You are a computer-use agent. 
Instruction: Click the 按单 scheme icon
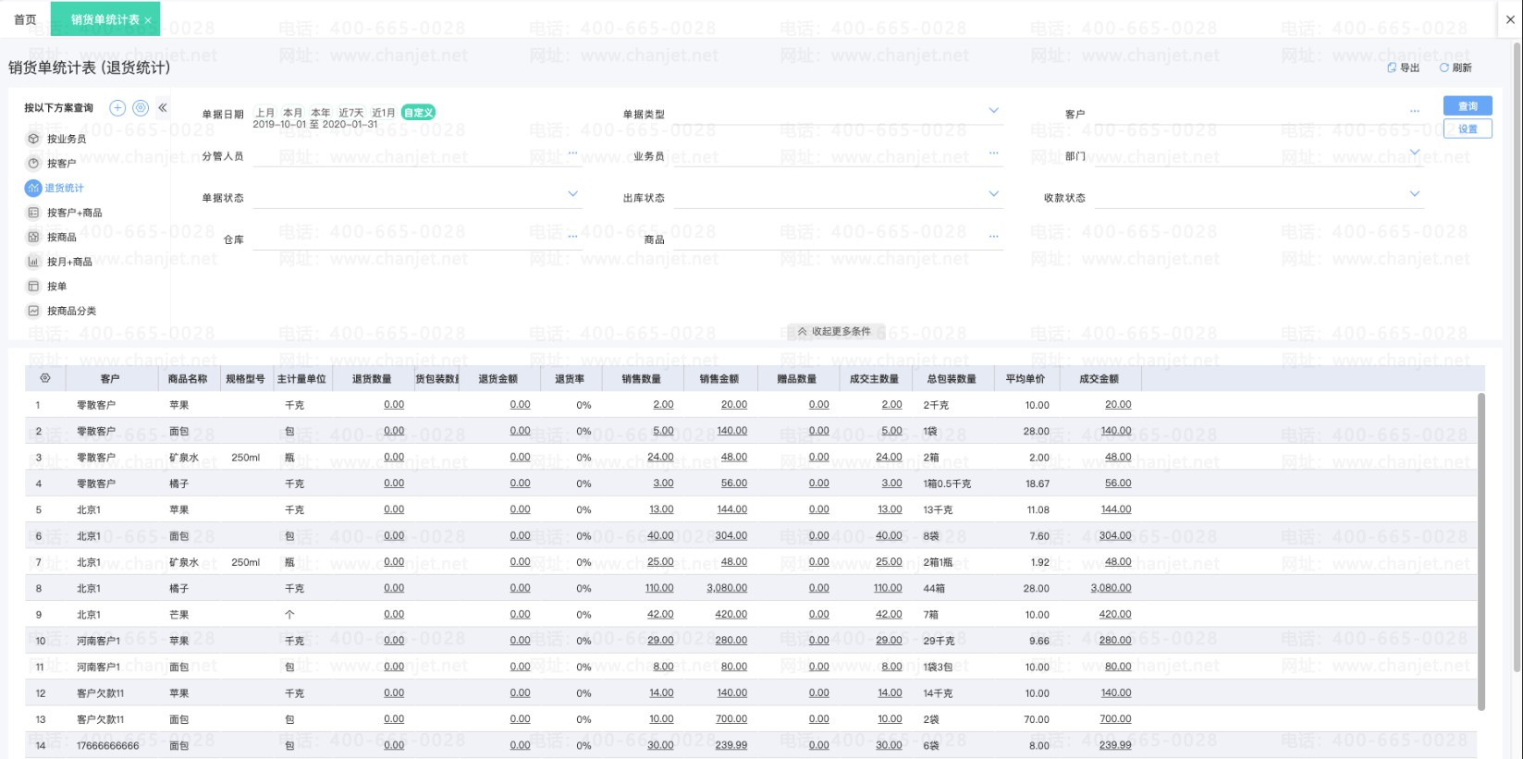[33, 287]
